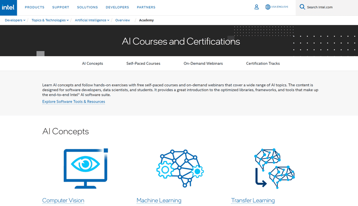This screenshot has width=358, height=206.
Task: Go to the Overview breadcrumb link
Action: 122,20
